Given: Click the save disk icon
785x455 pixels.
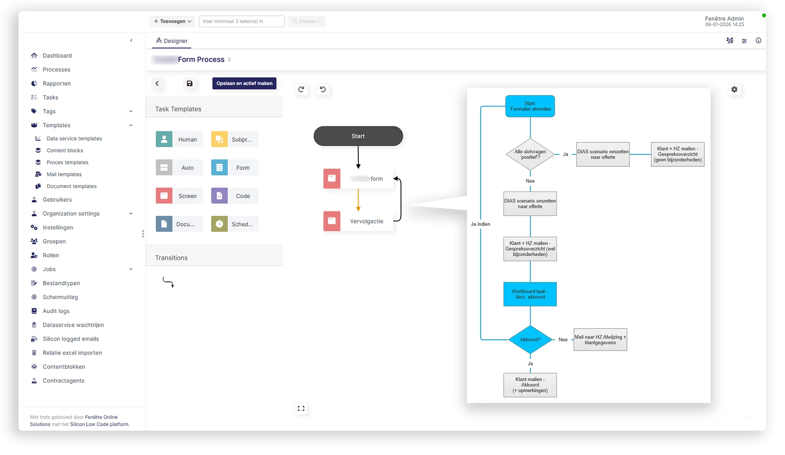Looking at the screenshot, I should [x=190, y=84].
